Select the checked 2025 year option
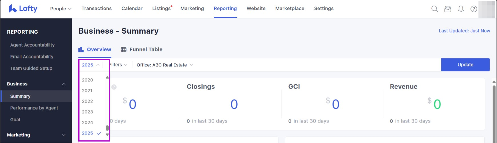Image resolution: width=497 pixels, height=143 pixels. pos(88,133)
